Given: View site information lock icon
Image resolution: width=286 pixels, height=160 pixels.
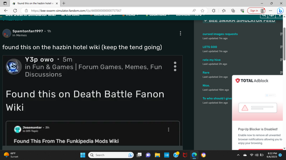Looking at the screenshot, I should 26,11.
